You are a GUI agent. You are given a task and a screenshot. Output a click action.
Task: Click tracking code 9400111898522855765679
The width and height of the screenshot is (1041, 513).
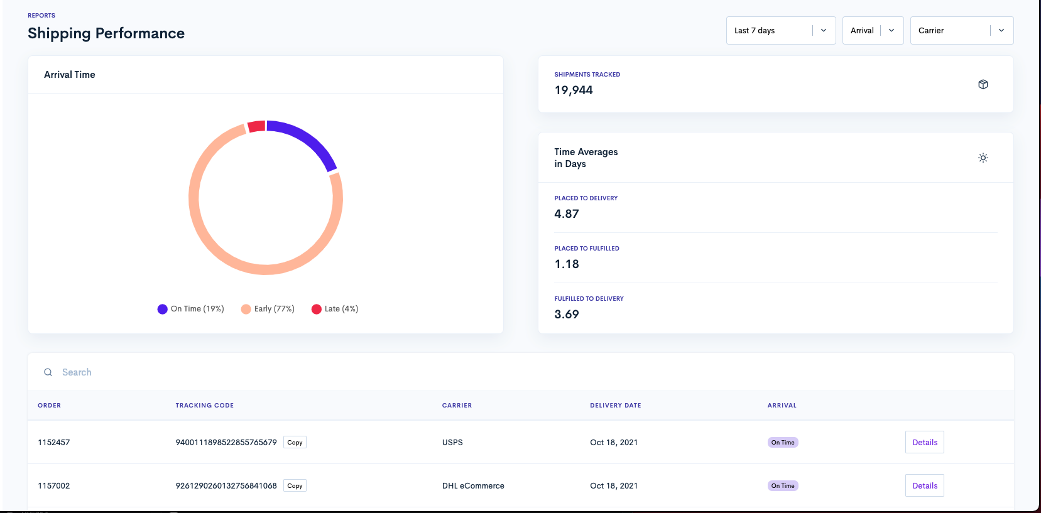coord(226,443)
